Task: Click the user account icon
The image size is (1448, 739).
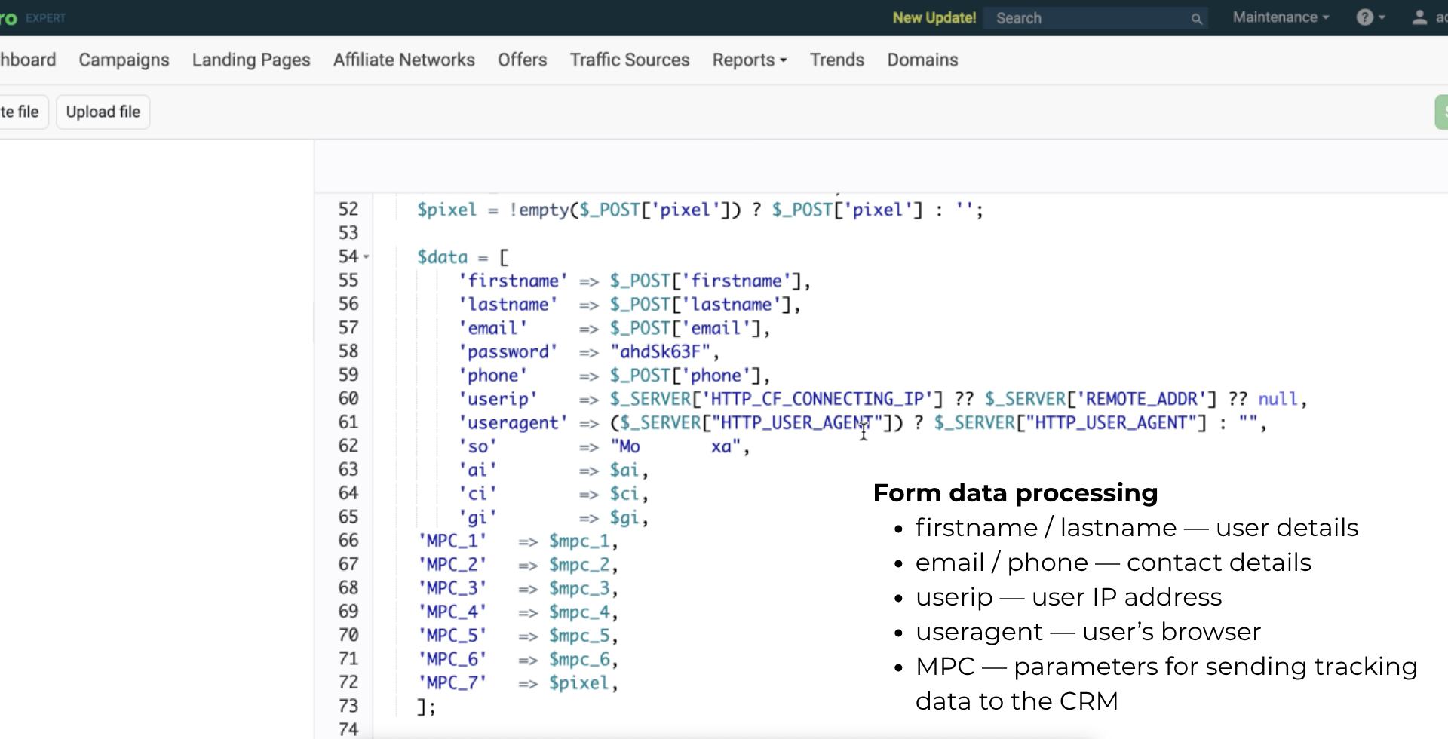Action: pyautogui.click(x=1419, y=17)
